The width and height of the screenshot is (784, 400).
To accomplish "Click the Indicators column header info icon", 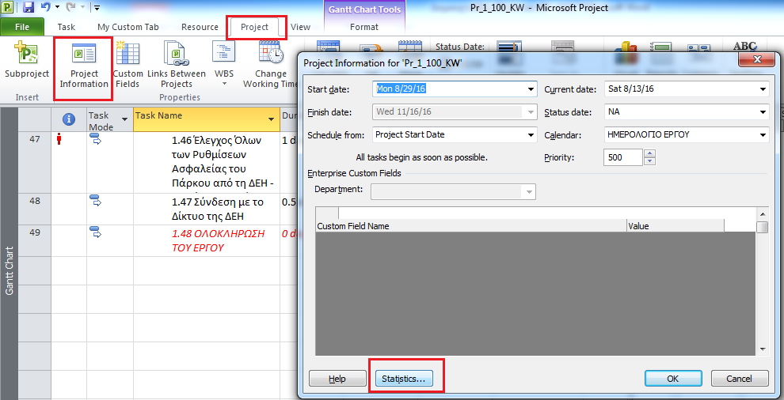I will [x=68, y=119].
